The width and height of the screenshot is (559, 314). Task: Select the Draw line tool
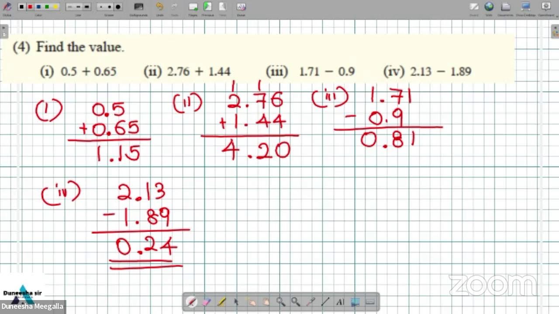(325, 302)
